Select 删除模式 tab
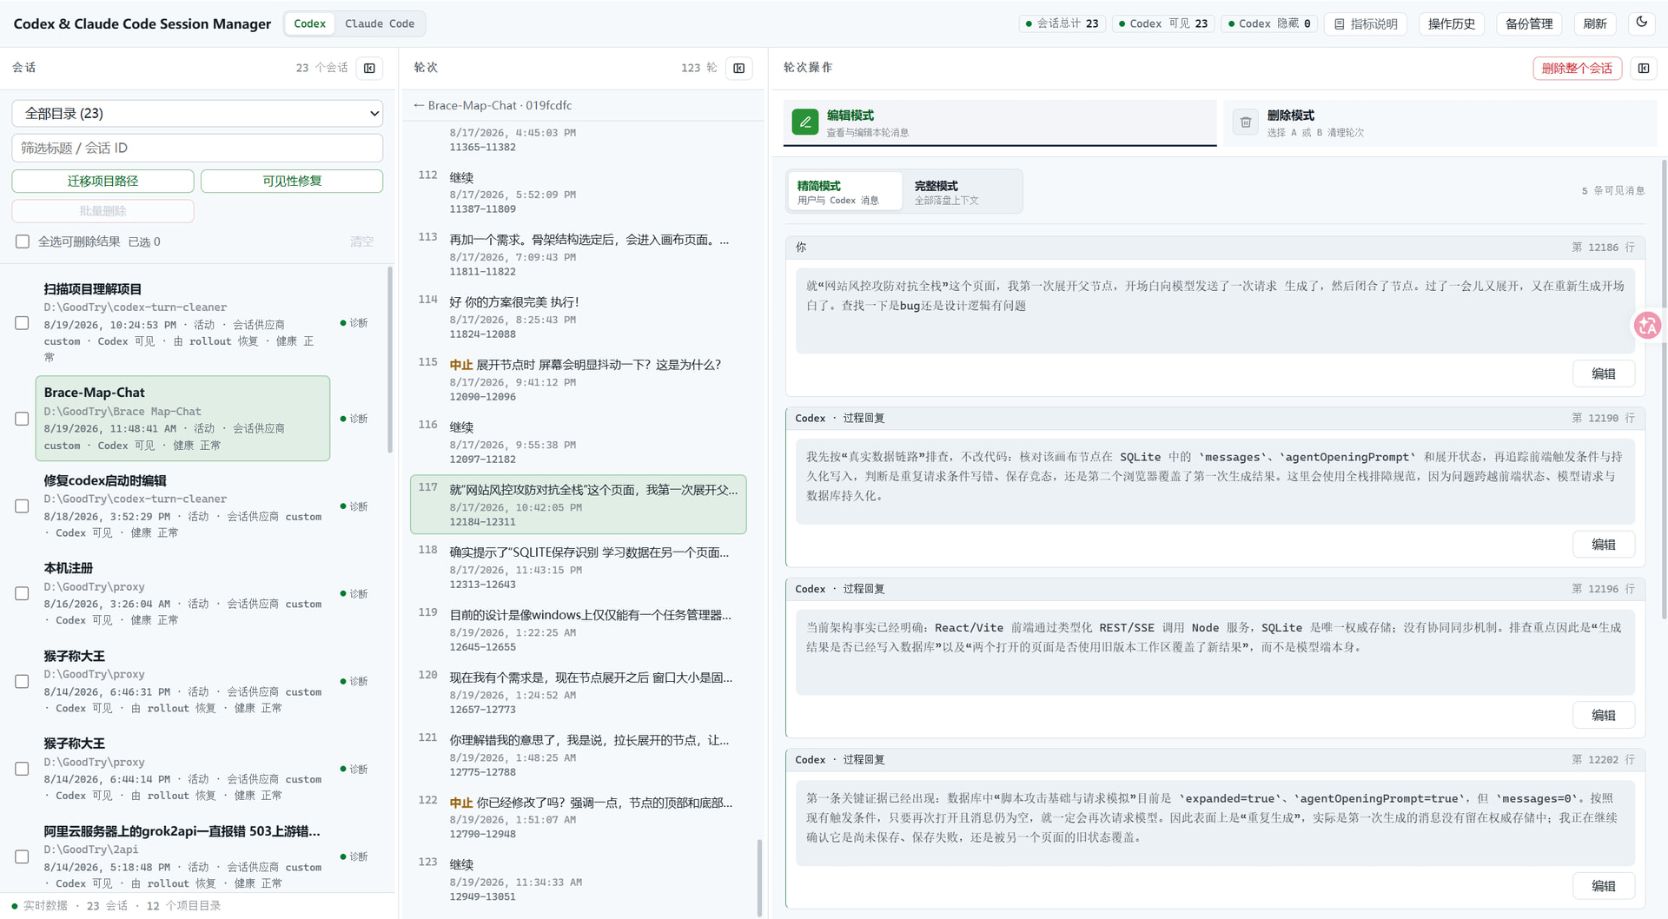Viewport: 1668px width, 919px height. click(1440, 122)
